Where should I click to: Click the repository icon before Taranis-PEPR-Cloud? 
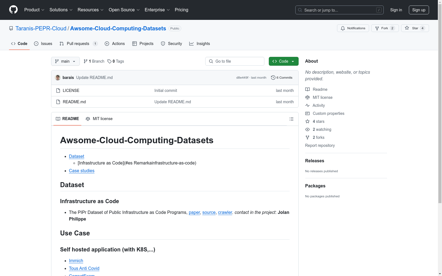(11, 28)
